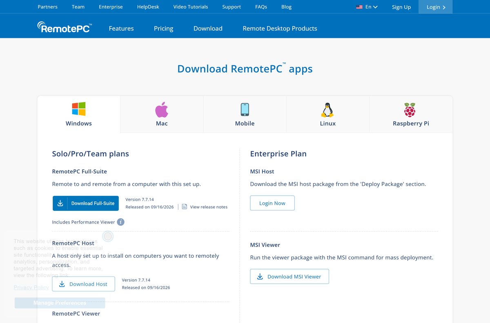Select the Mobile phone icon
Image resolution: width=490 pixels, height=323 pixels.
coord(245,109)
